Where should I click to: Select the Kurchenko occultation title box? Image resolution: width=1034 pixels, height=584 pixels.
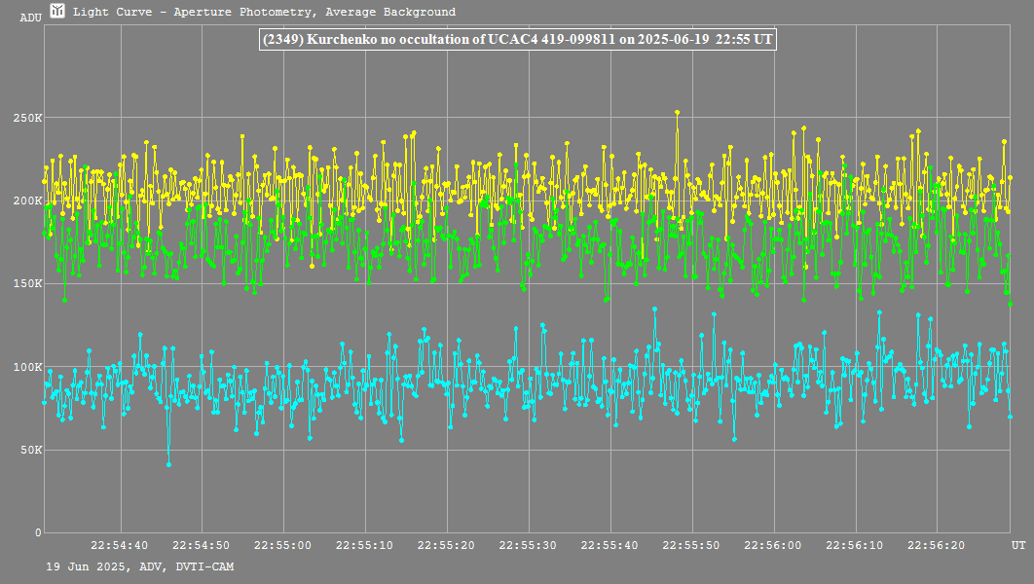[x=516, y=39]
